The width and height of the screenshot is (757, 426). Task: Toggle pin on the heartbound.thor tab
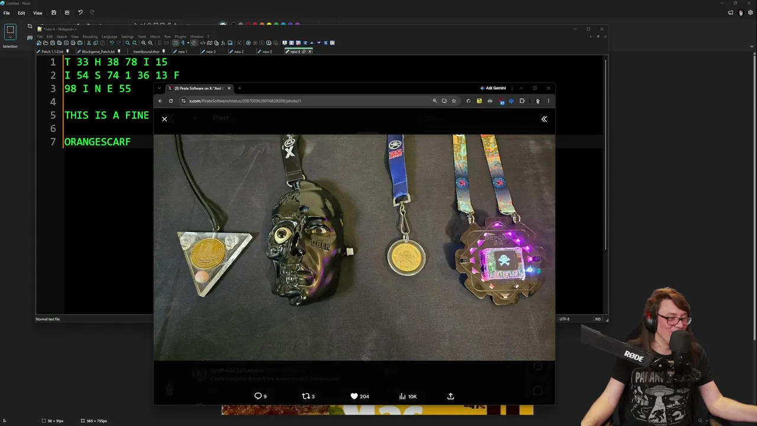point(163,51)
